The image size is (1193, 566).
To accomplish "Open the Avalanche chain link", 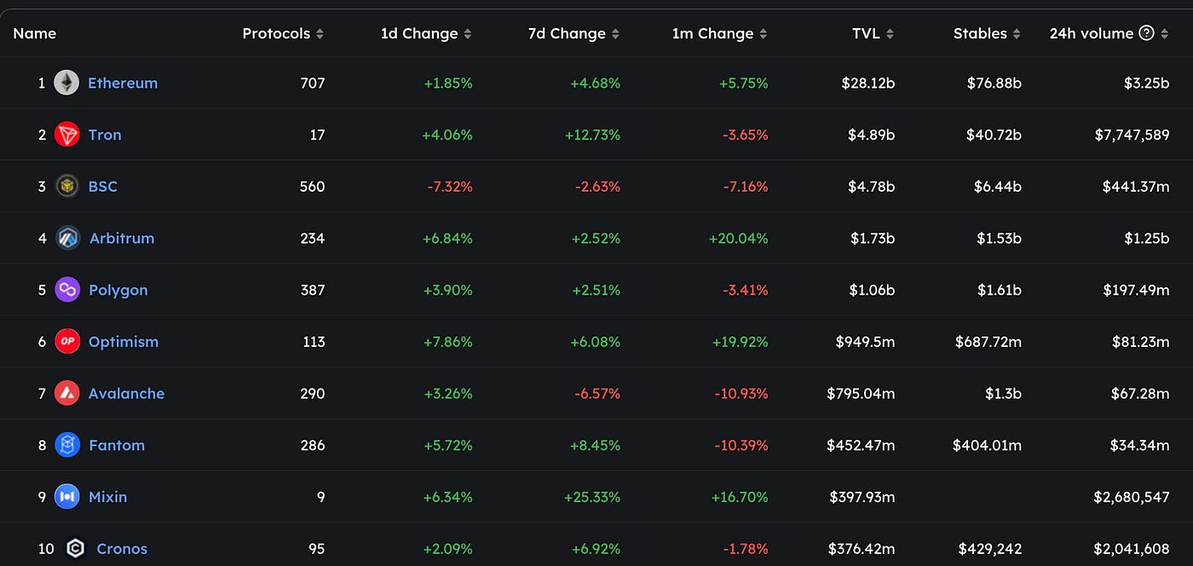I will tap(126, 393).
